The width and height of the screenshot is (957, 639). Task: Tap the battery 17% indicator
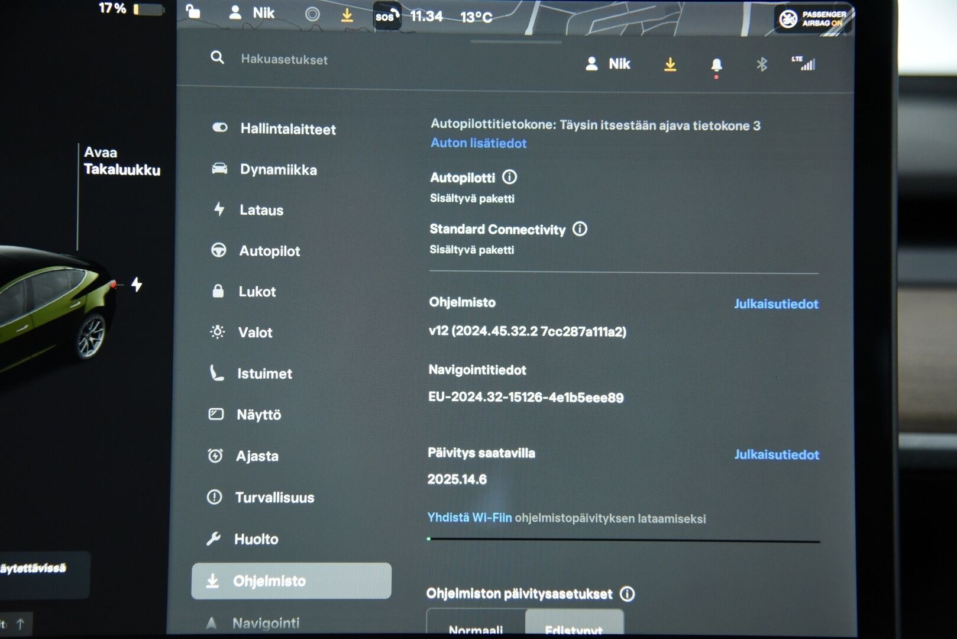pos(131,8)
